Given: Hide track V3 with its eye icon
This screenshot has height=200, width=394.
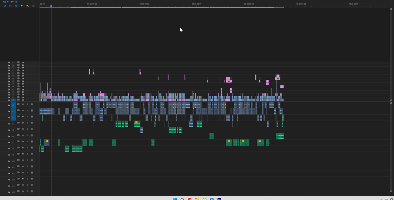Looking at the screenshot, I should (23, 95).
